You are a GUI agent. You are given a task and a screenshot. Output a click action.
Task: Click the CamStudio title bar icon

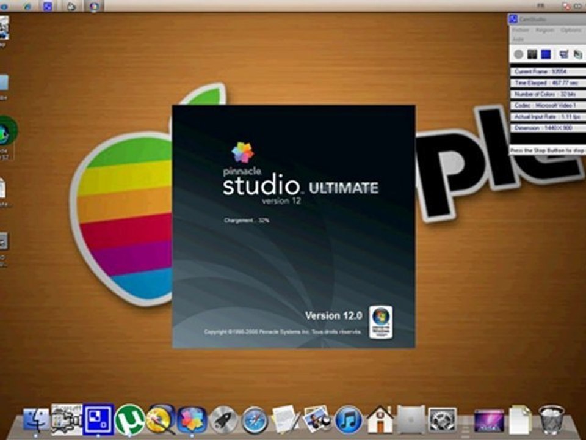tap(513, 19)
